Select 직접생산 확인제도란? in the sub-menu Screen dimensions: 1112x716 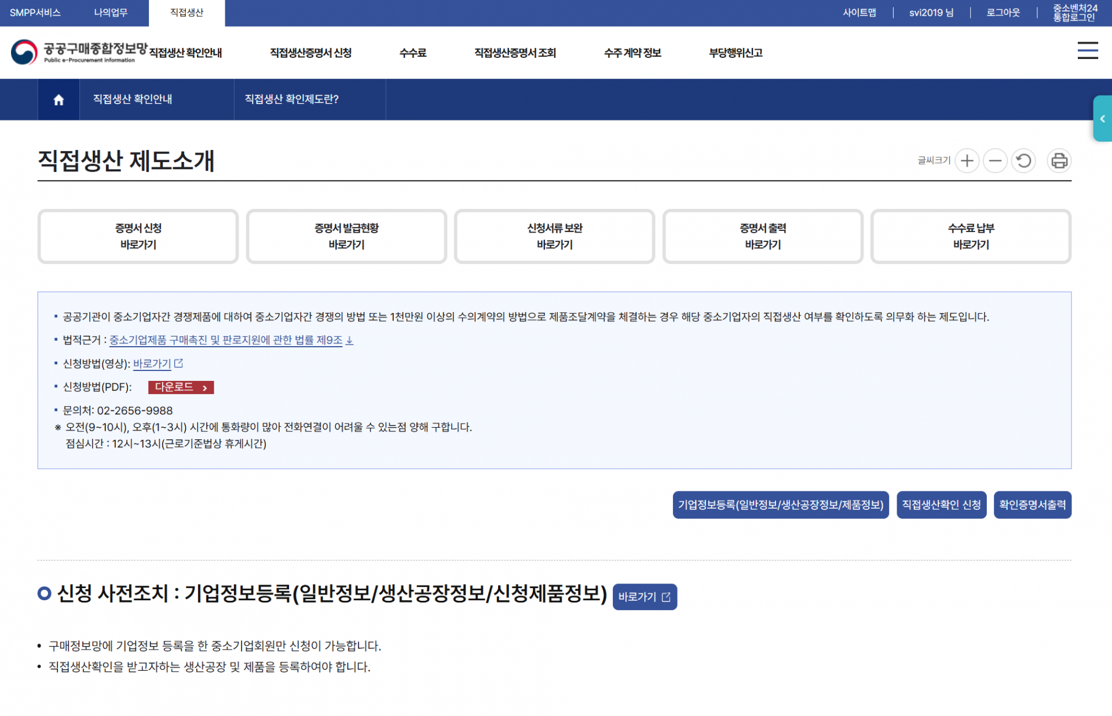pyautogui.click(x=291, y=99)
